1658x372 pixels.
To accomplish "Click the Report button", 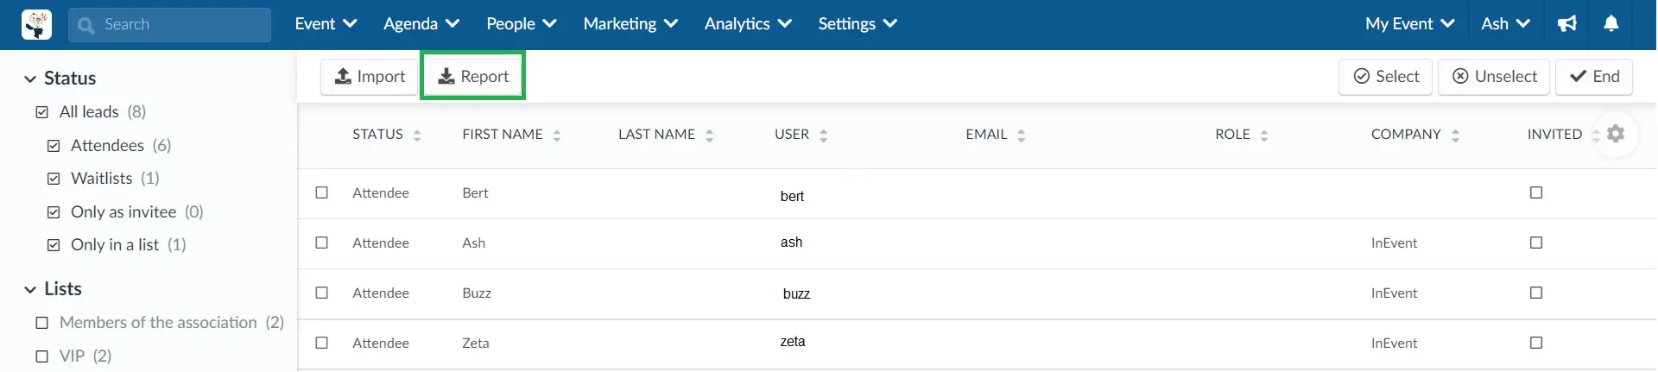I will (473, 76).
